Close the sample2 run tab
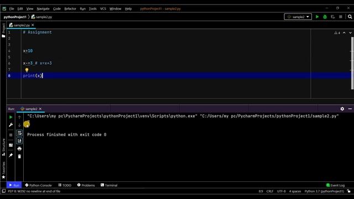The height and width of the screenshot is (199, 354). 40,109
